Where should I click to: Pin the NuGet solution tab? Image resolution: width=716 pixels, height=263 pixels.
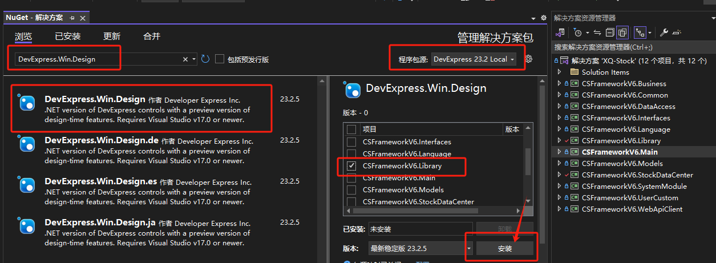click(72, 18)
